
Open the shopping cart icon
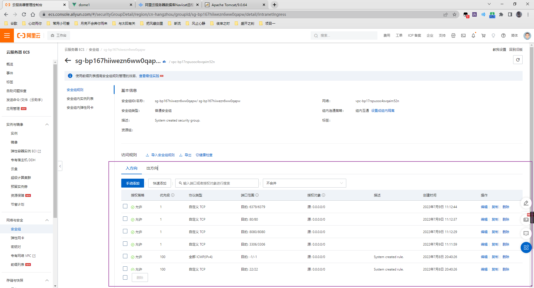483,36
